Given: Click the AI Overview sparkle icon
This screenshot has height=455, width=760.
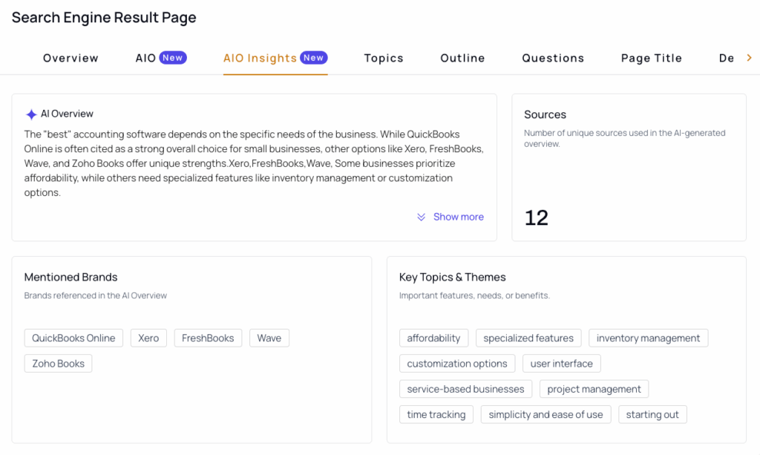Looking at the screenshot, I should tap(31, 114).
